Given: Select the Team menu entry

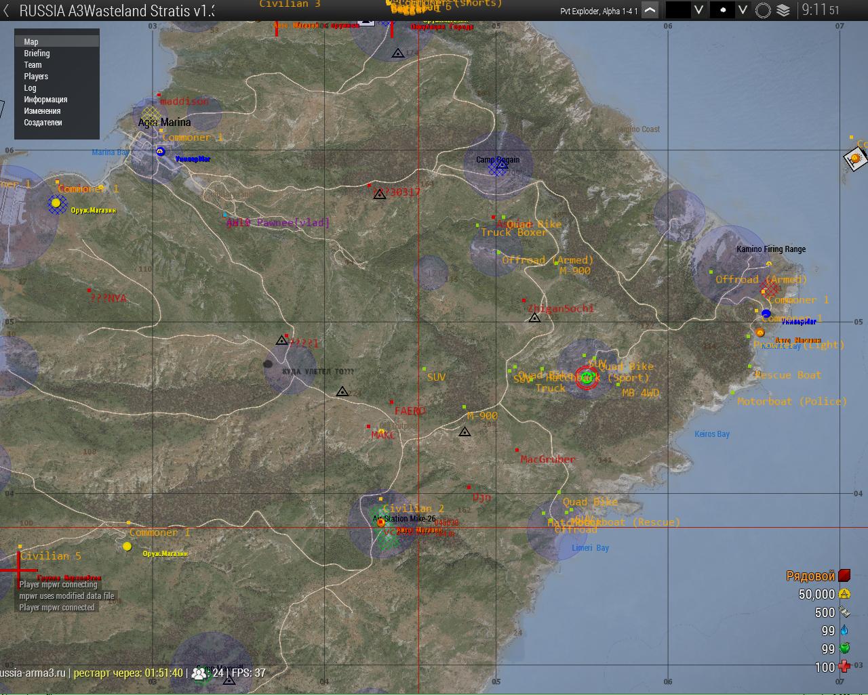Looking at the screenshot, I should (33, 65).
